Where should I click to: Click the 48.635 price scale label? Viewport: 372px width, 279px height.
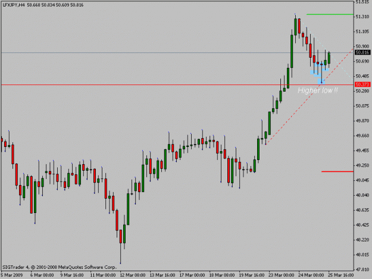coord(362,210)
